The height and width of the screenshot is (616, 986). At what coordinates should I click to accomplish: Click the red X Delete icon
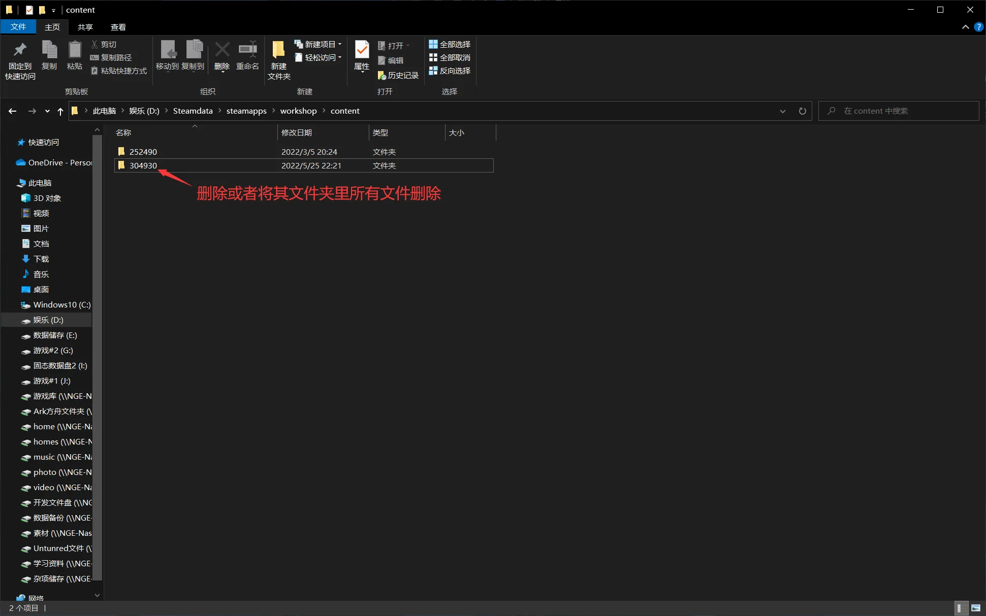(222, 50)
